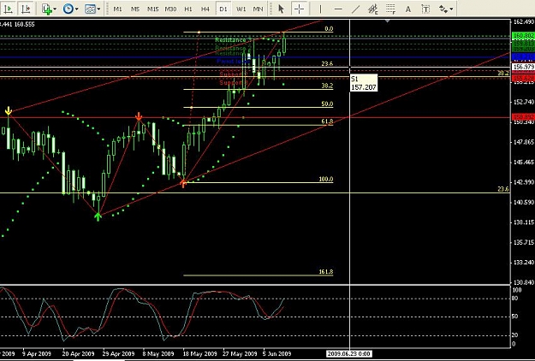Image resolution: width=535 pixels, height=361 pixels.
Task: Select the Text tool 'A'
Action: point(408,9)
